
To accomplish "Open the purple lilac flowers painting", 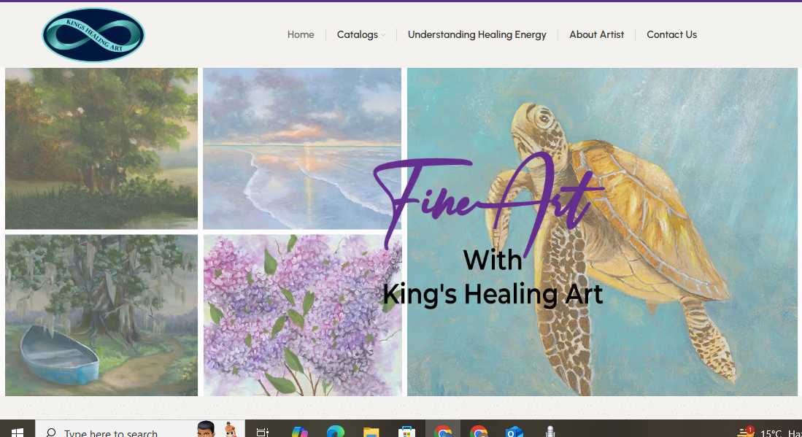I will coord(302,315).
